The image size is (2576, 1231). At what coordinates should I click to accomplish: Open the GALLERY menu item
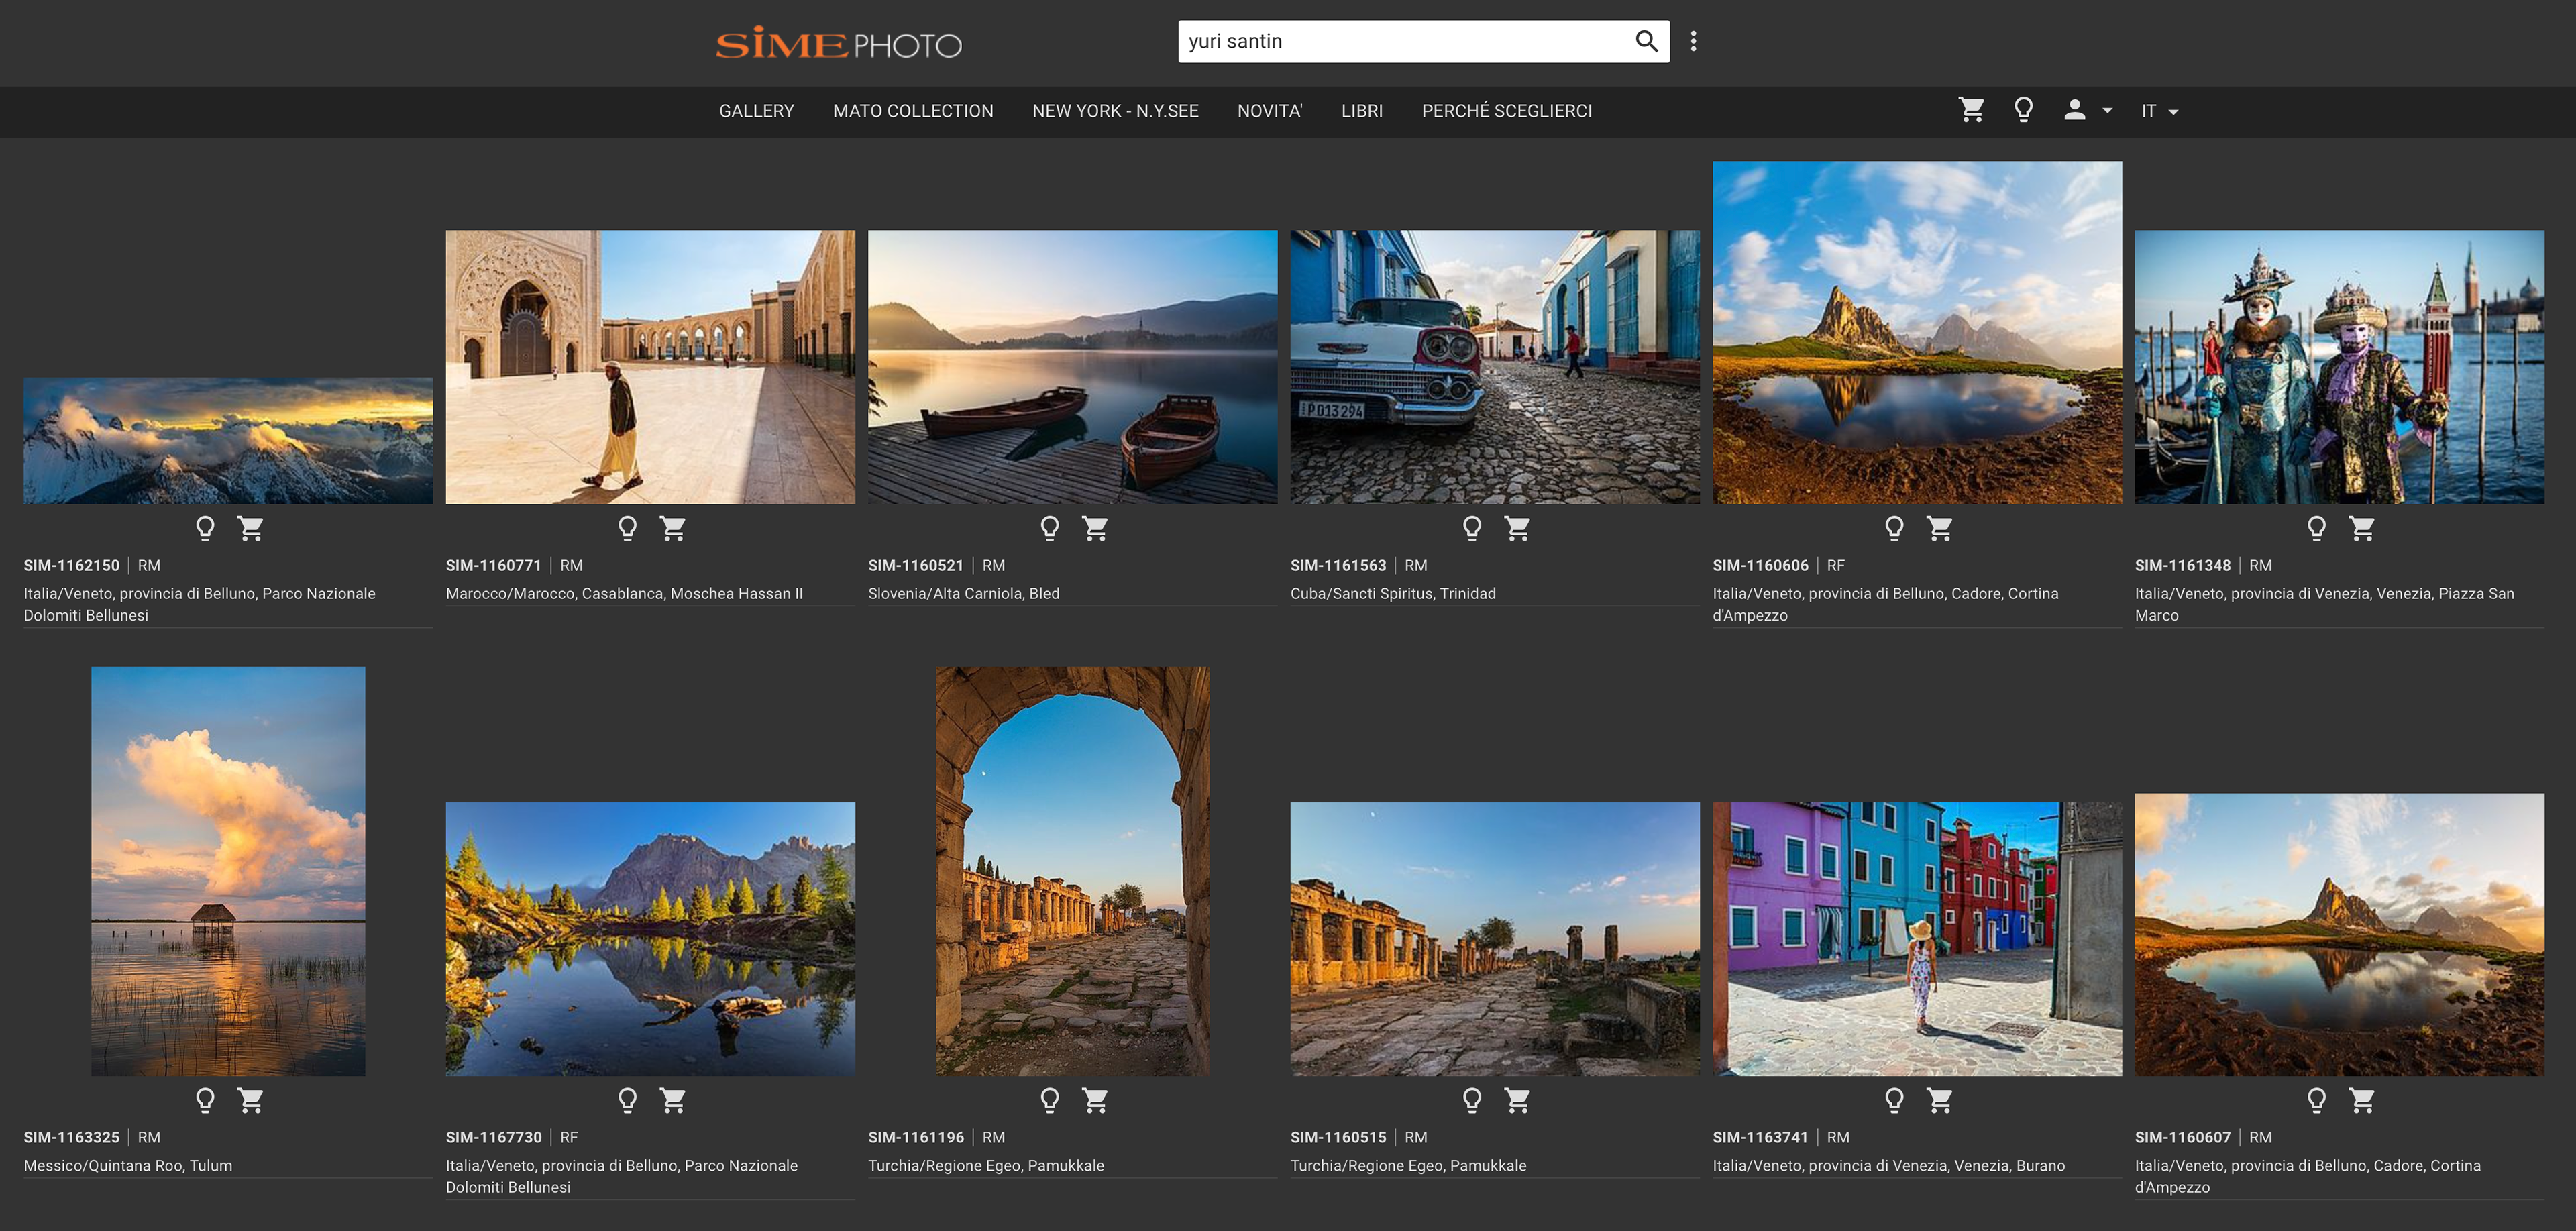point(756,111)
